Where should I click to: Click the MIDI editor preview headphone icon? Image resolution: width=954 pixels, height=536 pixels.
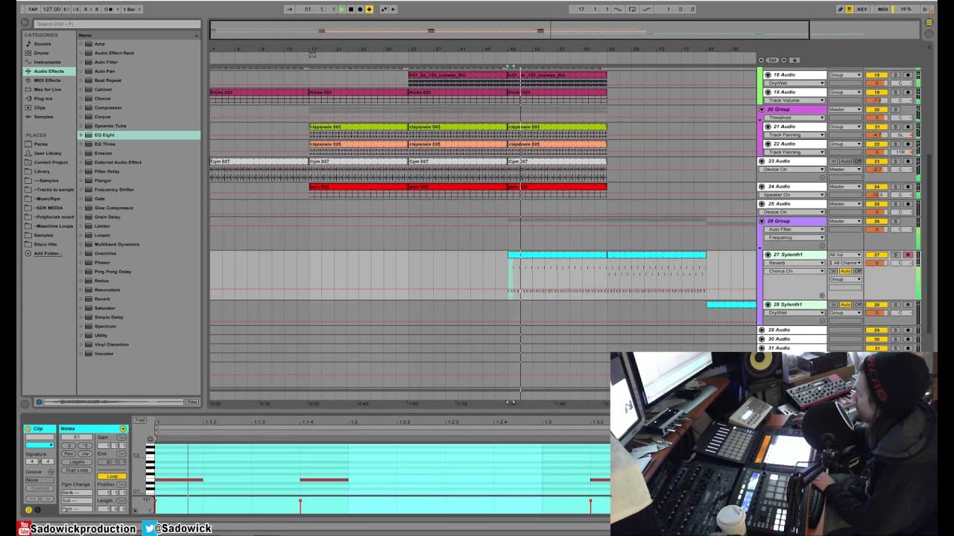pyautogui.click(x=150, y=438)
